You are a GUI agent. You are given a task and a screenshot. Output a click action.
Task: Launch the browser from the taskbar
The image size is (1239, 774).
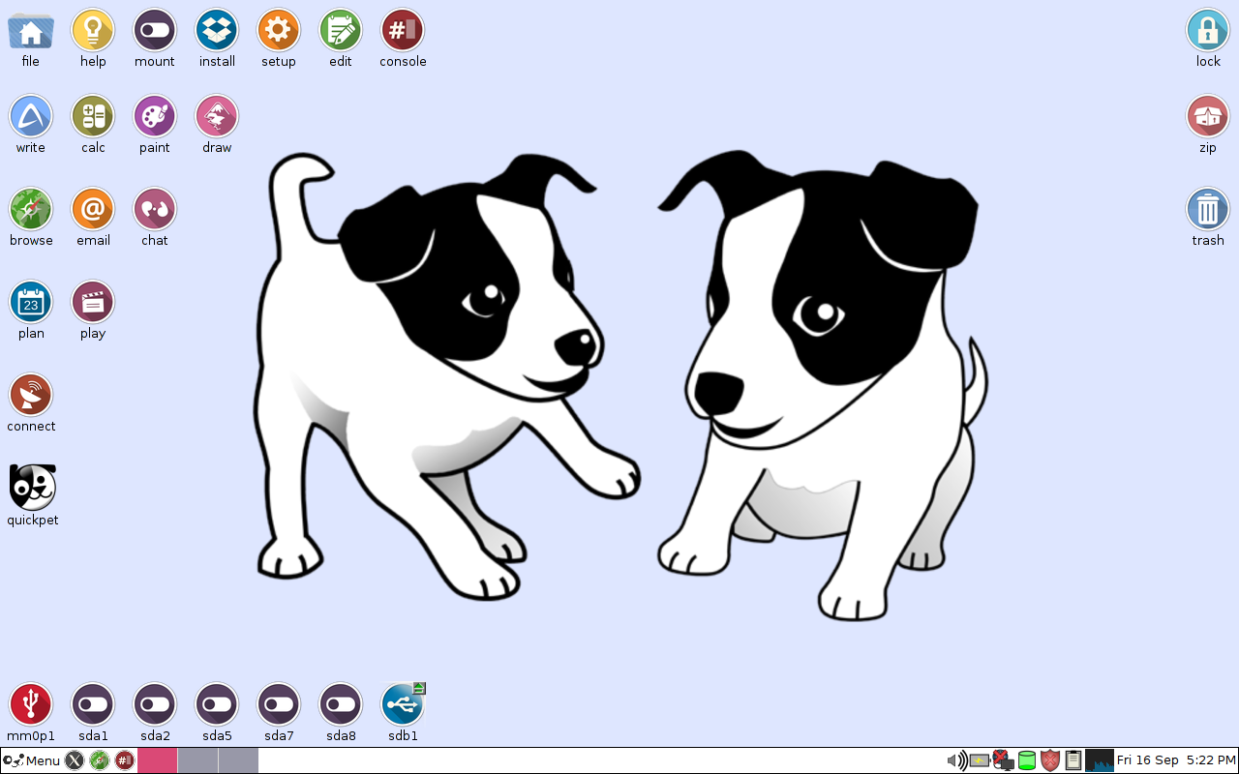(100, 760)
